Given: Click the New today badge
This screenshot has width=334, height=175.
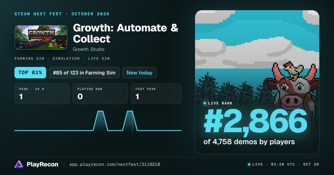Looking at the screenshot, I should coord(139,73).
